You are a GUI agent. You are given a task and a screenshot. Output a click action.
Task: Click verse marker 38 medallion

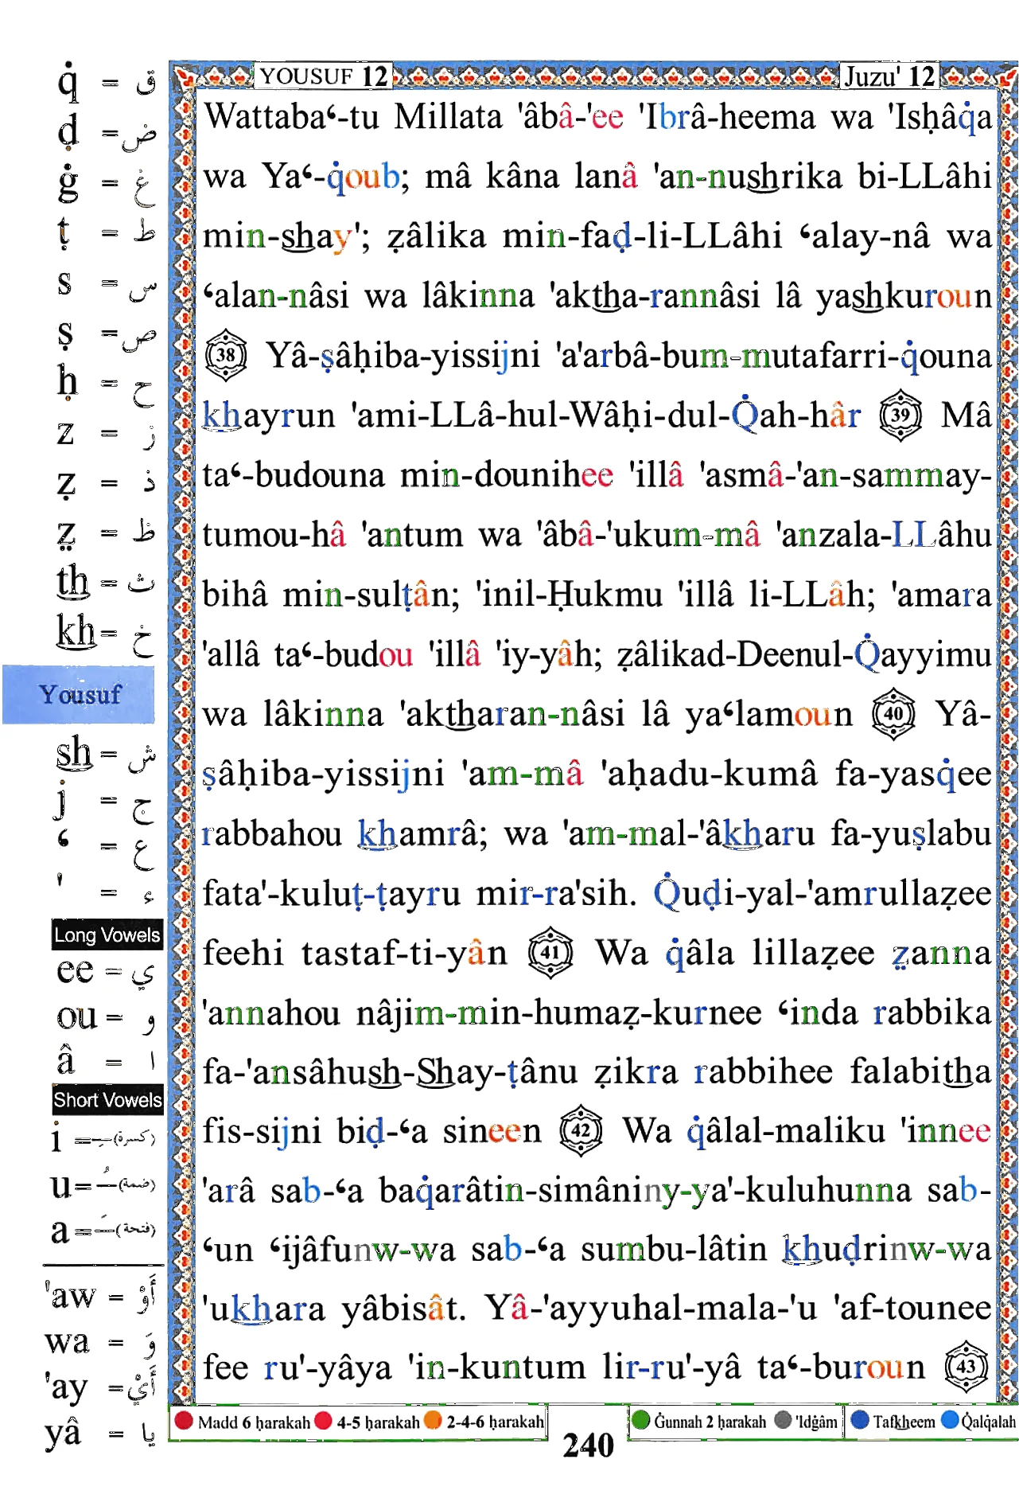click(226, 354)
